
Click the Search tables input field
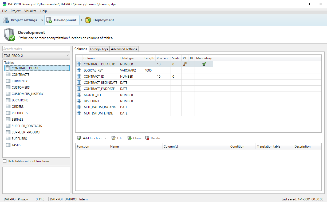click(36, 49)
